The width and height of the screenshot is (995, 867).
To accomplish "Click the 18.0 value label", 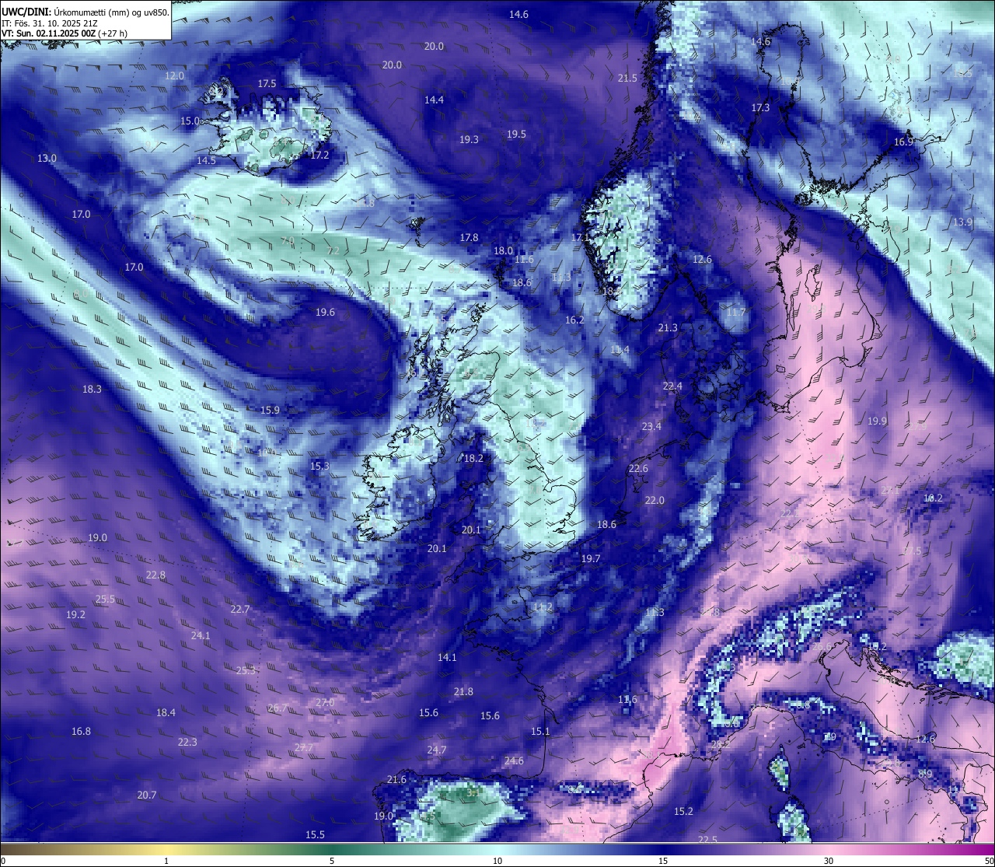I will (504, 251).
